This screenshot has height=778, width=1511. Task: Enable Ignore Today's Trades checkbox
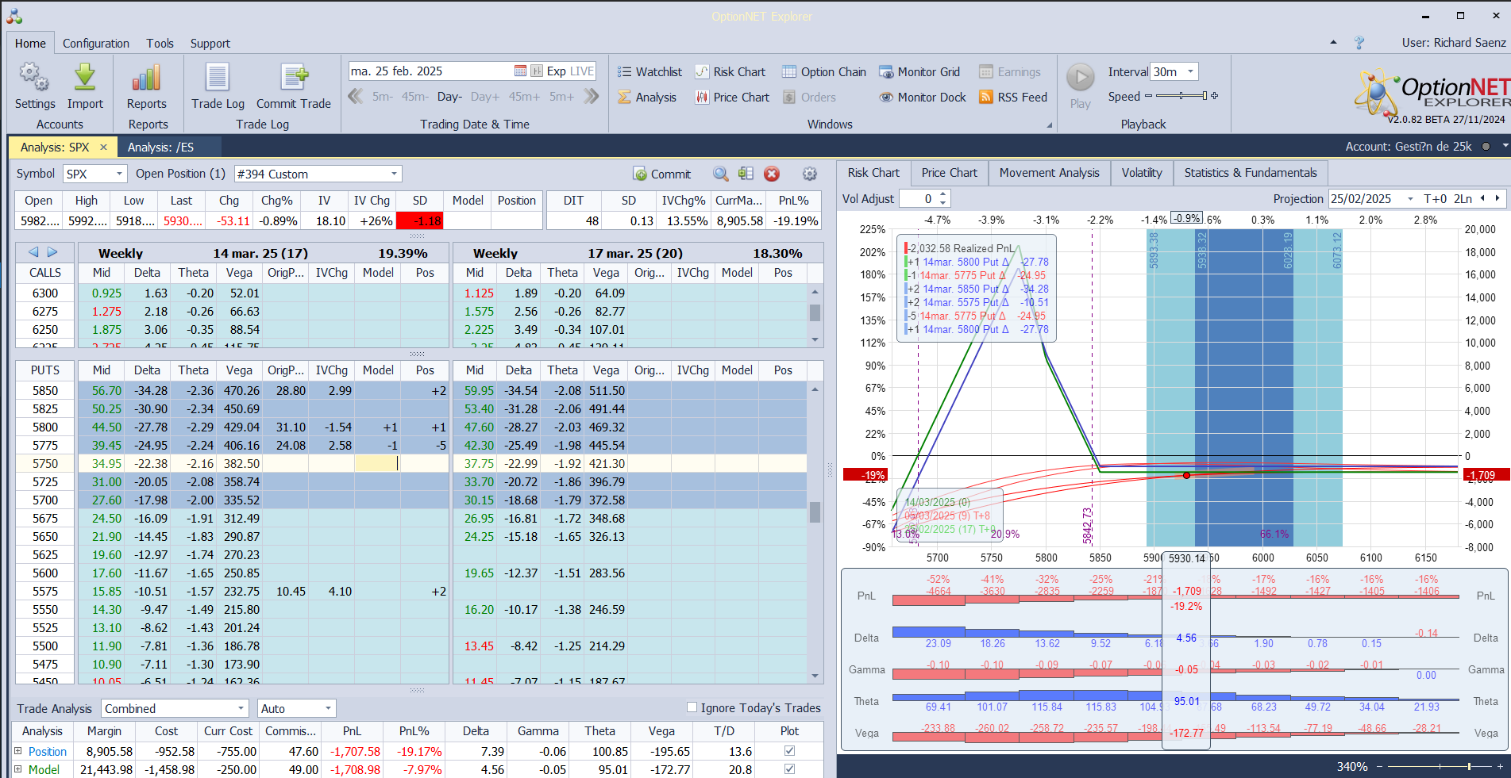(x=692, y=707)
